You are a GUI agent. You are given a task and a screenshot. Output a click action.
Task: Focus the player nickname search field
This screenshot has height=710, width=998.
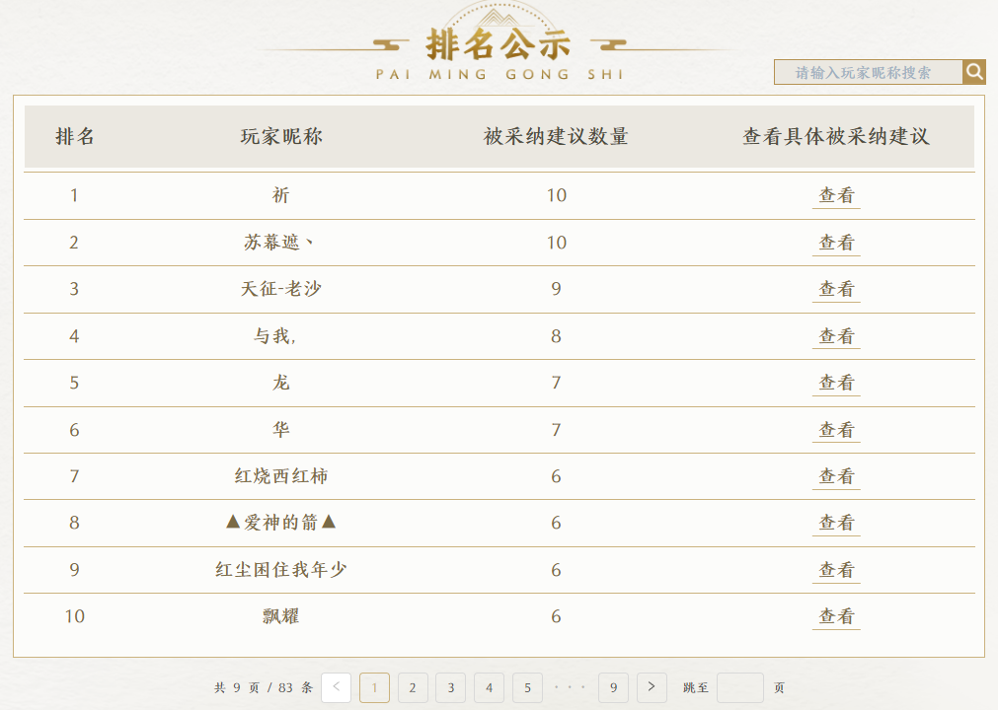pos(868,72)
